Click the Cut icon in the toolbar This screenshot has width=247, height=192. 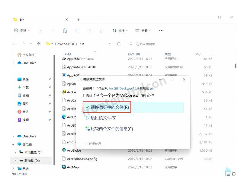[x=41, y=30]
